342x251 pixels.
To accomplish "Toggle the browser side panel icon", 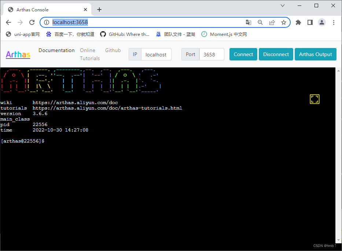I will [310, 22].
